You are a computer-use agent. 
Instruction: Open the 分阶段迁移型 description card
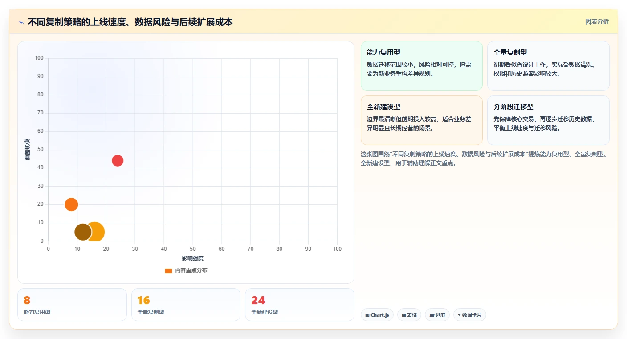click(x=548, y=120)
